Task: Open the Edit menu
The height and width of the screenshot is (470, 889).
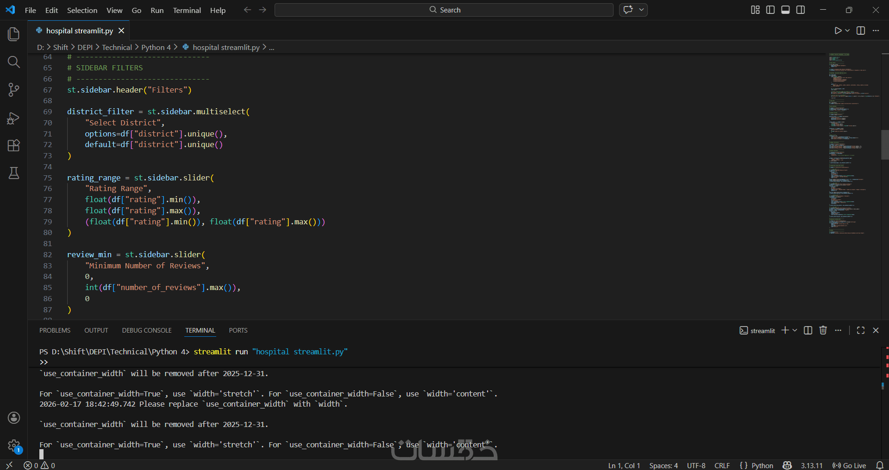Action: (x=51, y=10)
